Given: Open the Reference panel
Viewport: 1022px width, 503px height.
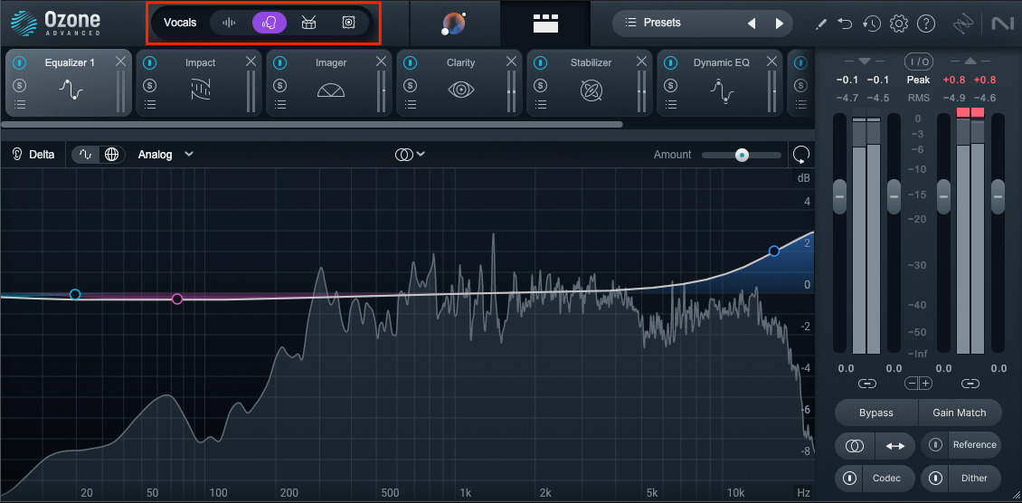Looking at the screenshot, I should tap(974, 445).
